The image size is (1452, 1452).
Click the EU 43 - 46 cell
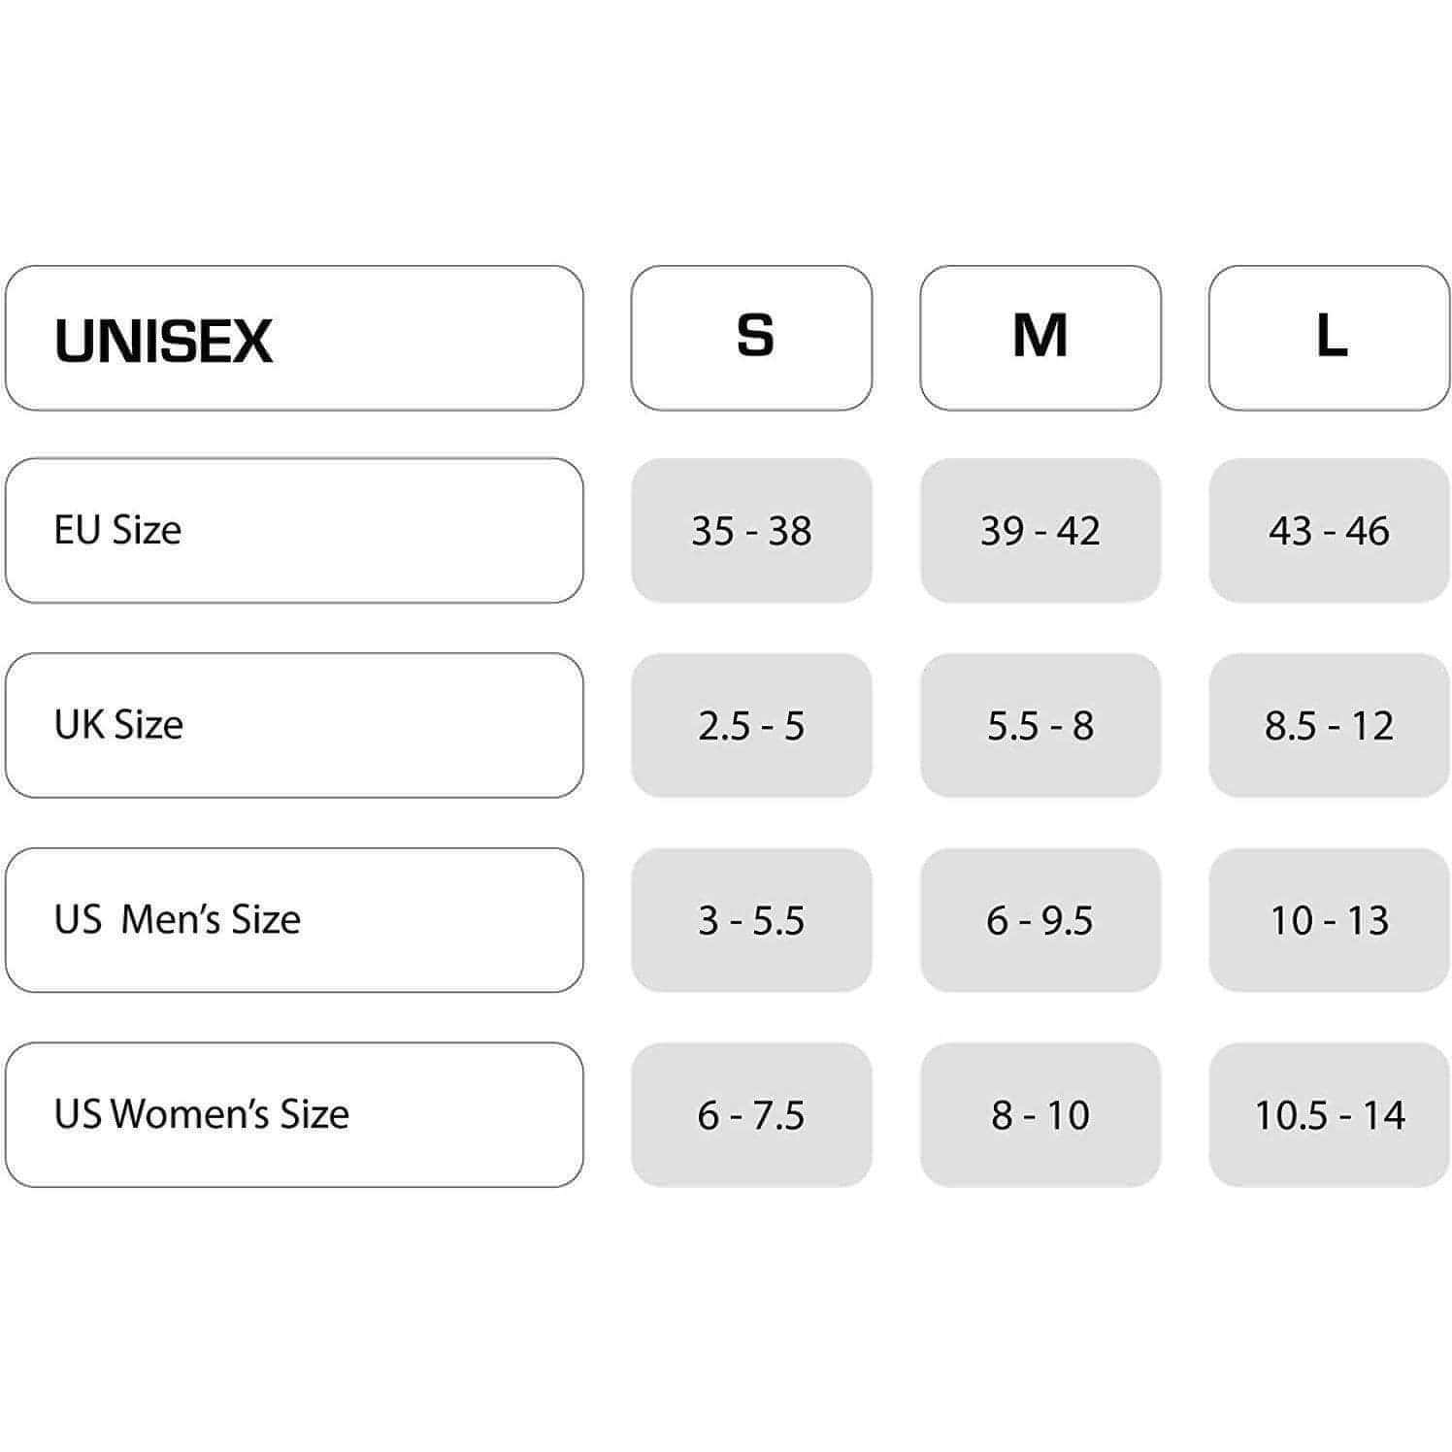[x=1329, y=530]
